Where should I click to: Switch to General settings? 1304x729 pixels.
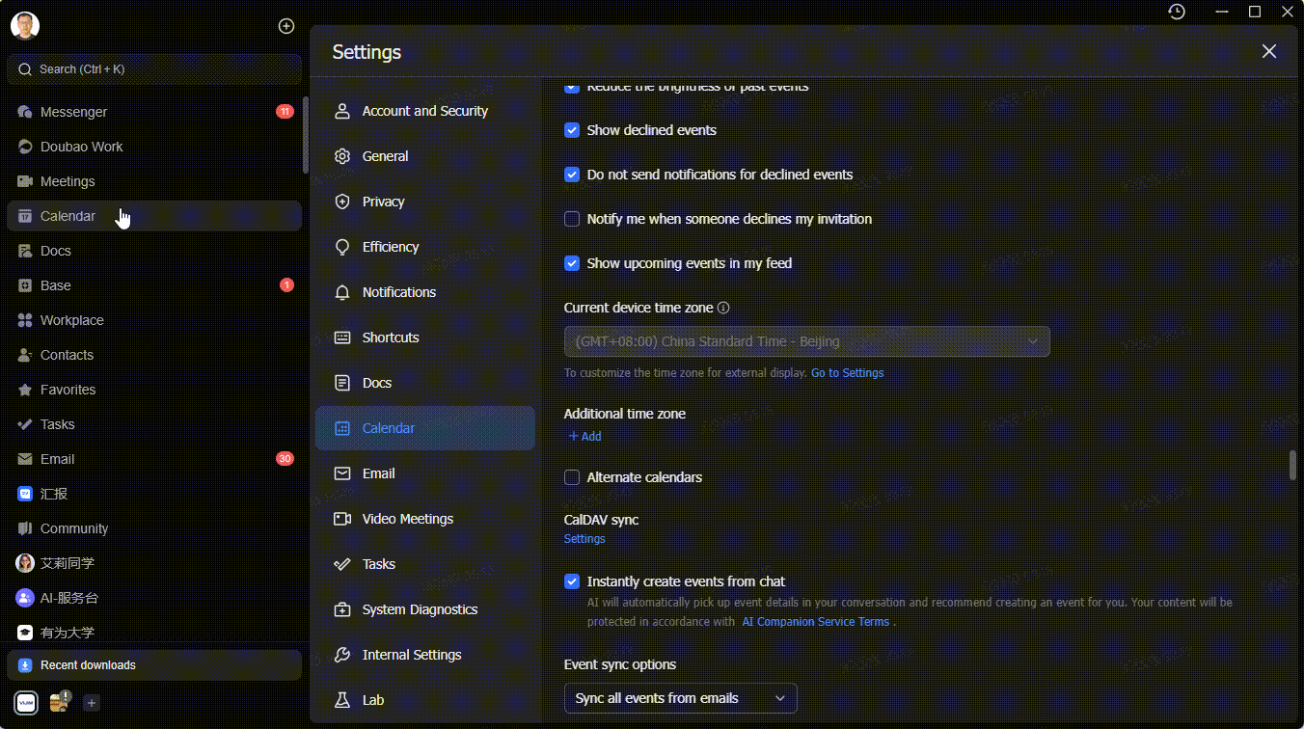pyautogui.click(x=425, y=156)
